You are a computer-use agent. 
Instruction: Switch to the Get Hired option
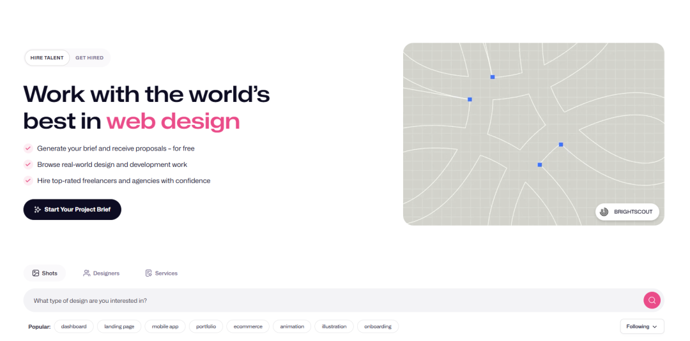coord(89,57)
